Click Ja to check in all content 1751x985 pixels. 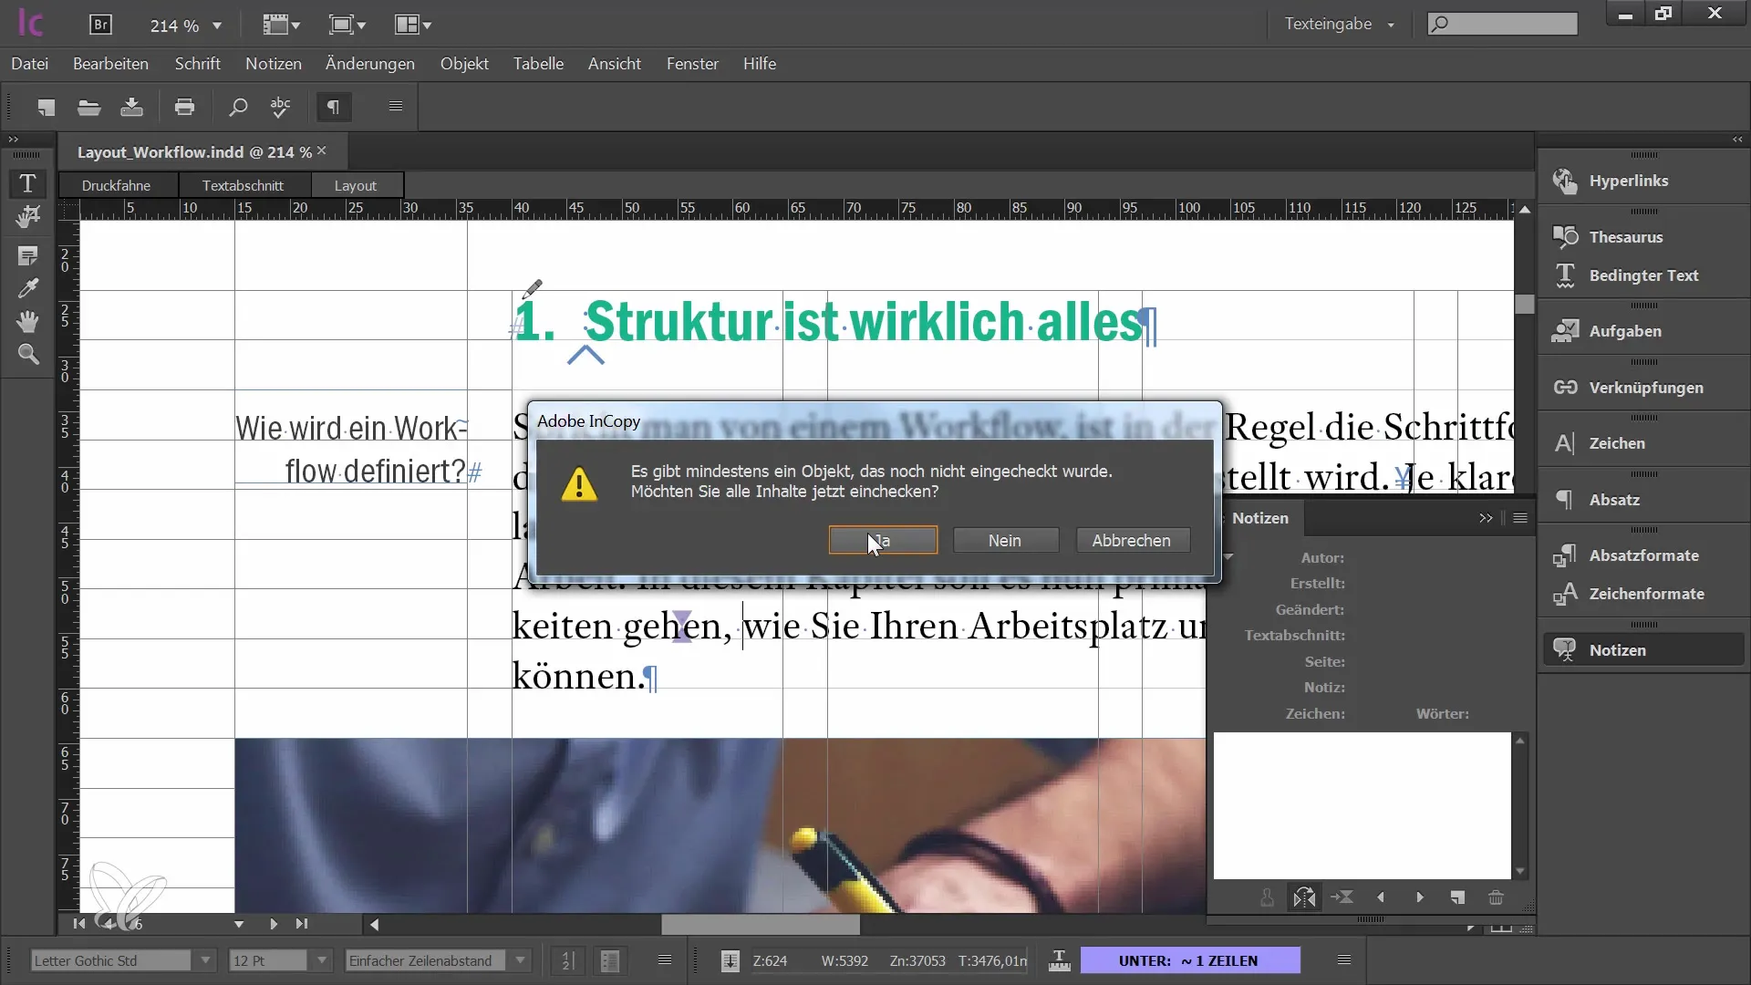click(884, 540)
